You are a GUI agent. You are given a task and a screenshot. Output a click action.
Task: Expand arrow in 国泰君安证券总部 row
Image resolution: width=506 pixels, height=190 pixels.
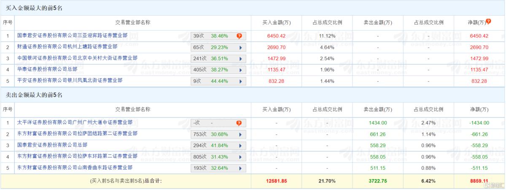(240, 145)
